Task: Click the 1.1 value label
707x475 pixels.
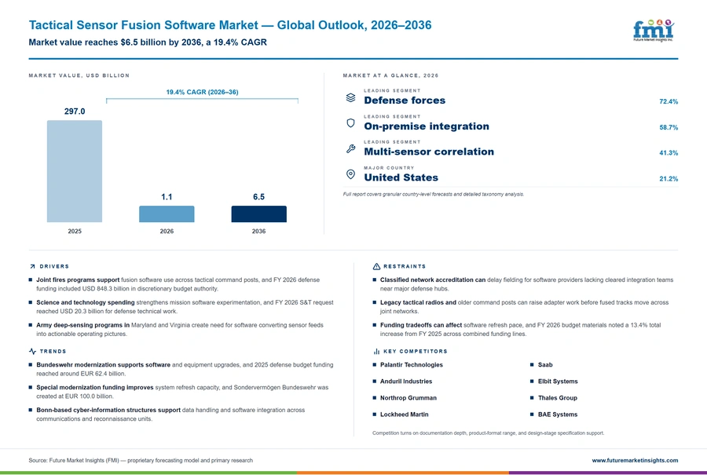Action: (167, 197)
